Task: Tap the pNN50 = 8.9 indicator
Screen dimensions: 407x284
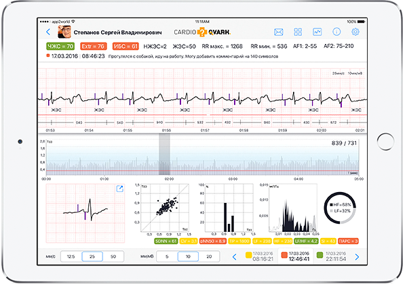Action: coord(213,241)
